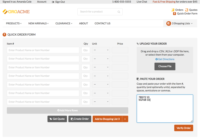The width and height of the screenshot is (200, 140).
Task: Click the 1-800-555-5555 phone number
Action: pyautogui.click(x=121, y=2)
